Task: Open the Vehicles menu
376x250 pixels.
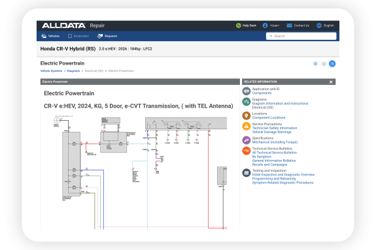Action: (x=50, y=36)
